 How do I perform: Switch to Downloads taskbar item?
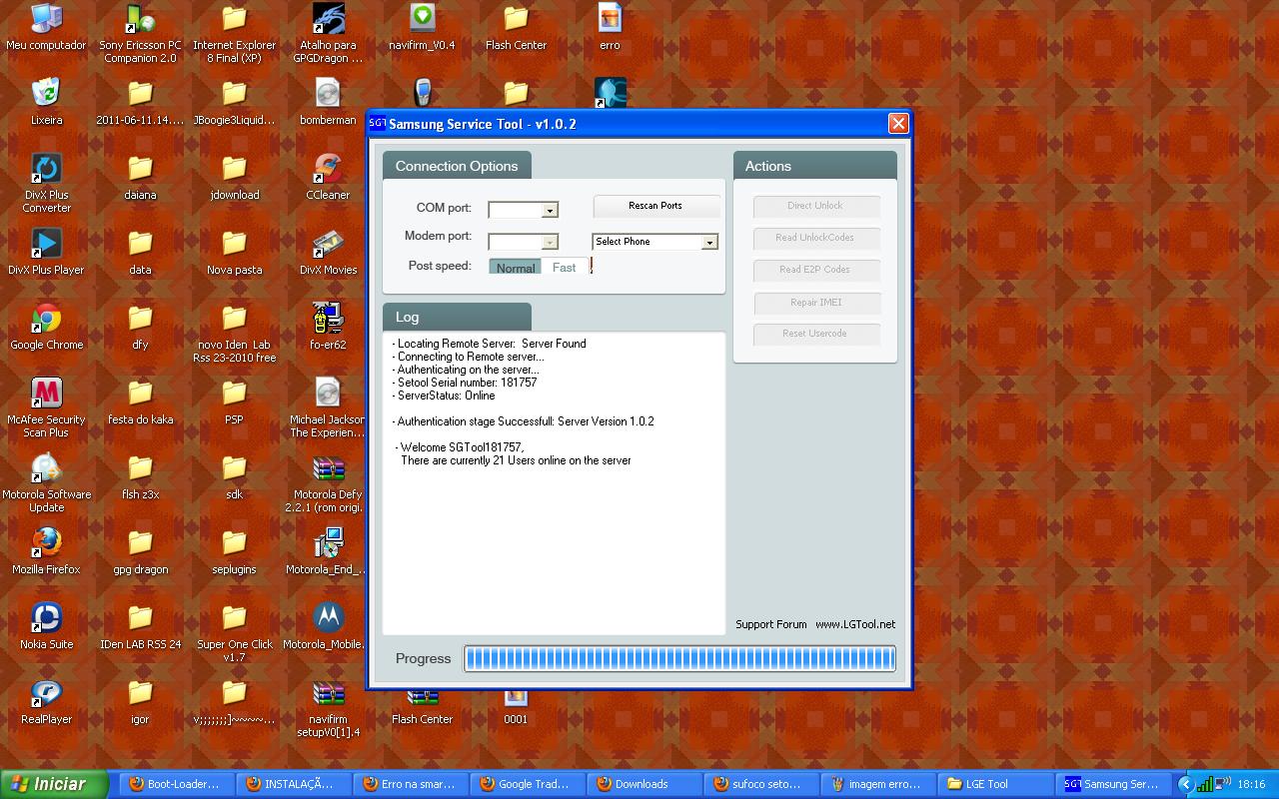(x=645, y=784)
